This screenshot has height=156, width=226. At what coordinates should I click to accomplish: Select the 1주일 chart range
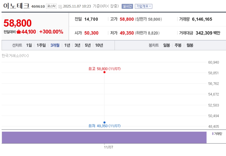(41, 45)
